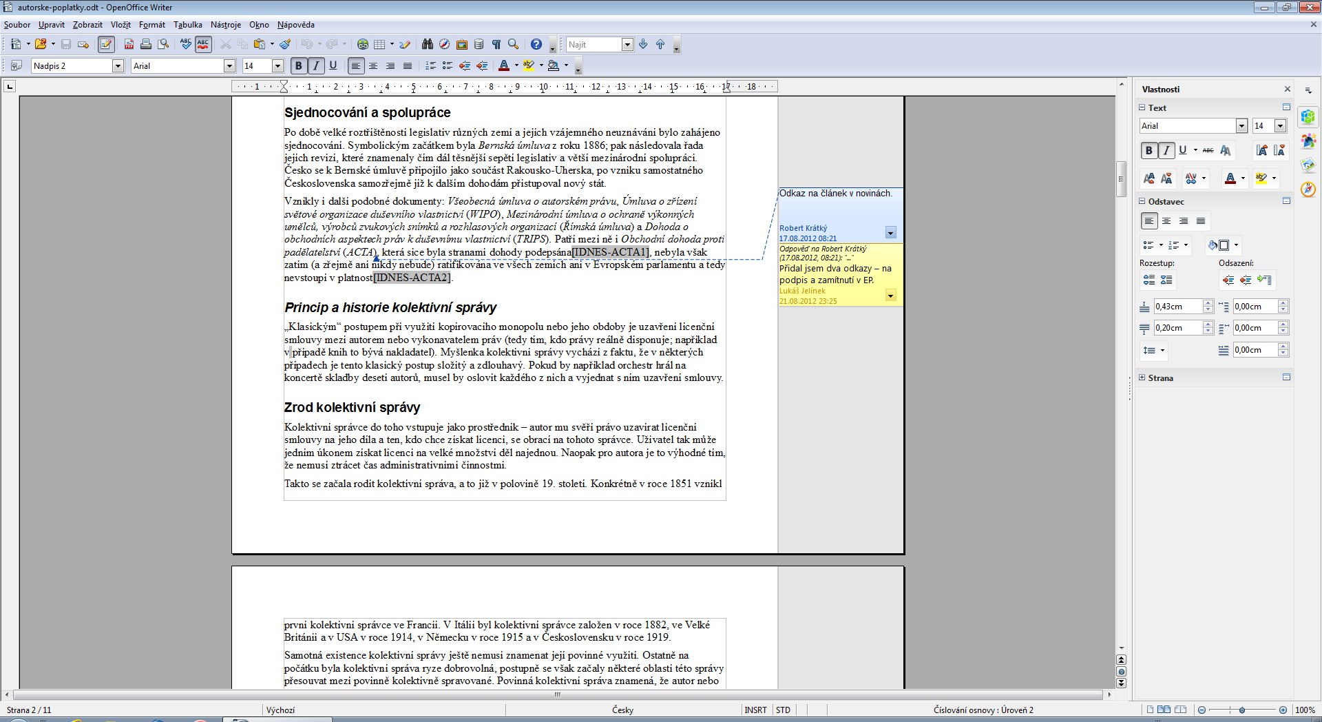Open OpenOffice Help question mark icon

pos(536,45)
